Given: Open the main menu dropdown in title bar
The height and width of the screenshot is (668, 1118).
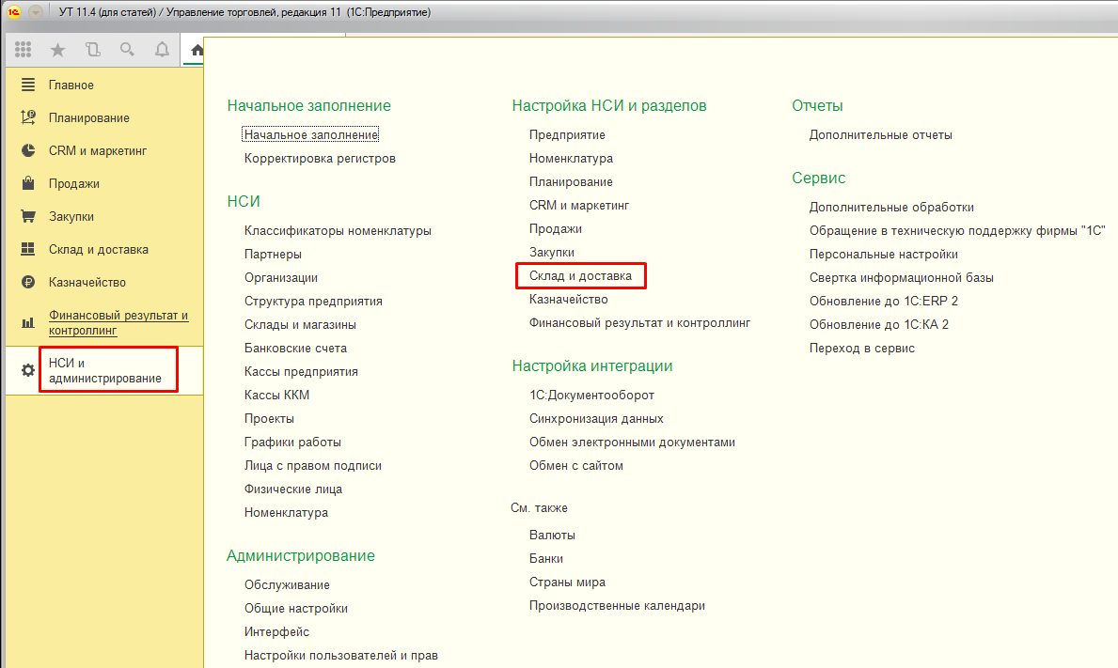Looking at the screenshot, I should (x=36, y=13).
